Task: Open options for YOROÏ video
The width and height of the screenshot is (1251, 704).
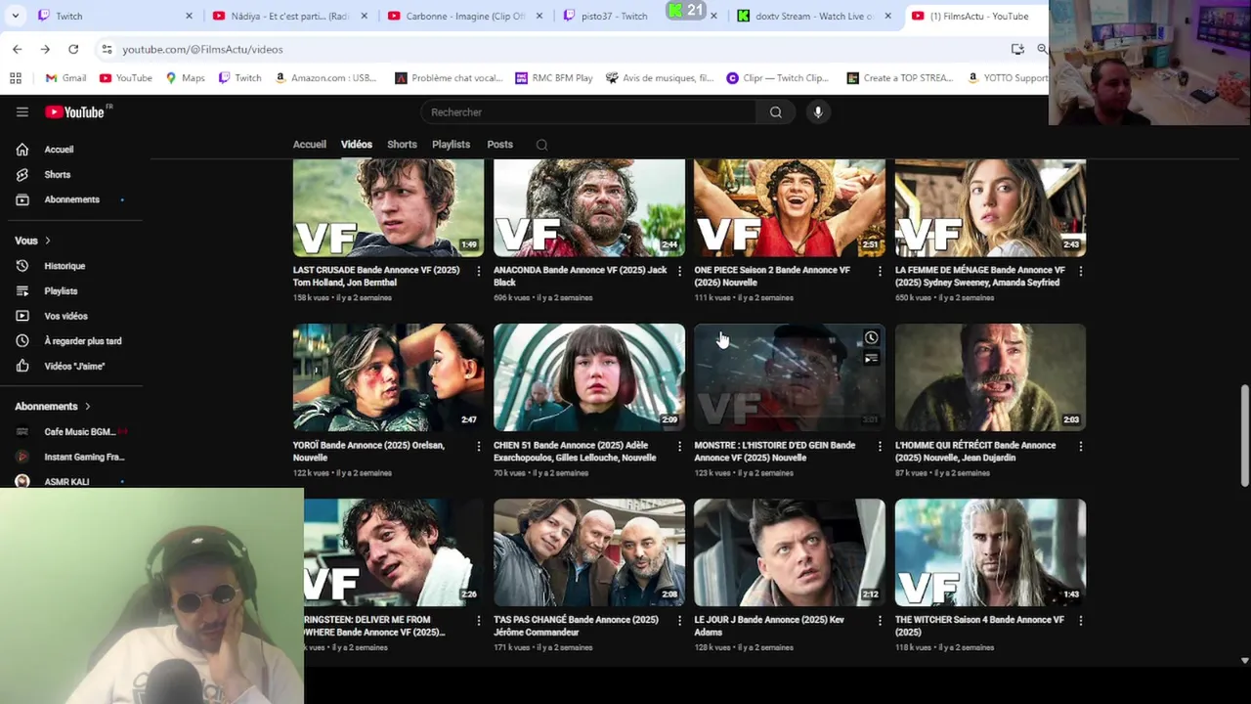Action: click(x=479, y=446)
